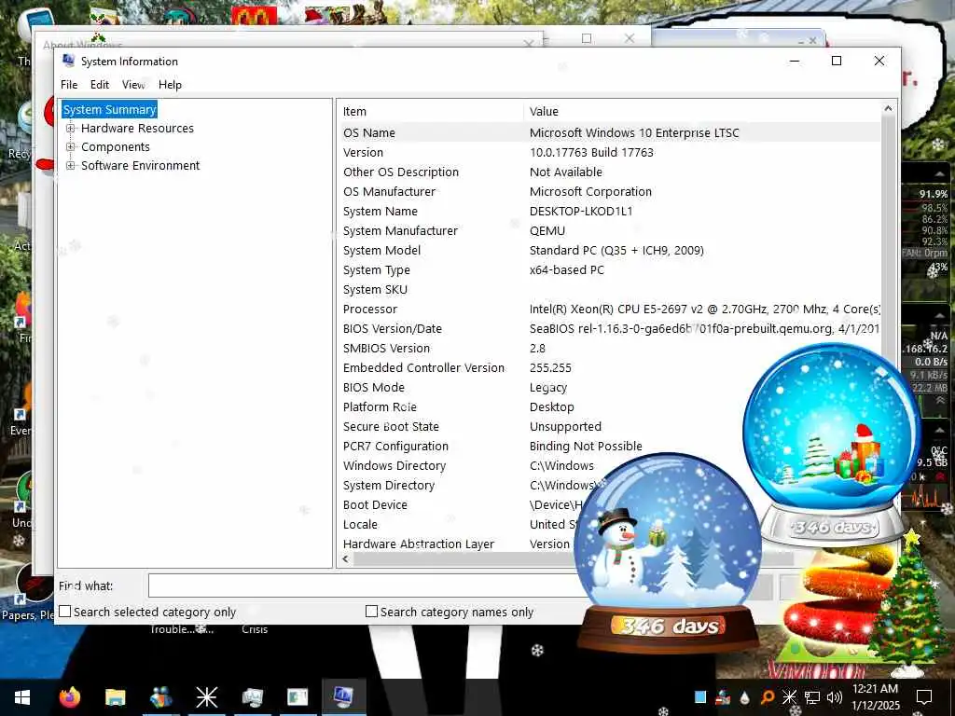The image size is (955, 716).
Task: Open the volume speaker tray icon
Action: click(835, 697)
